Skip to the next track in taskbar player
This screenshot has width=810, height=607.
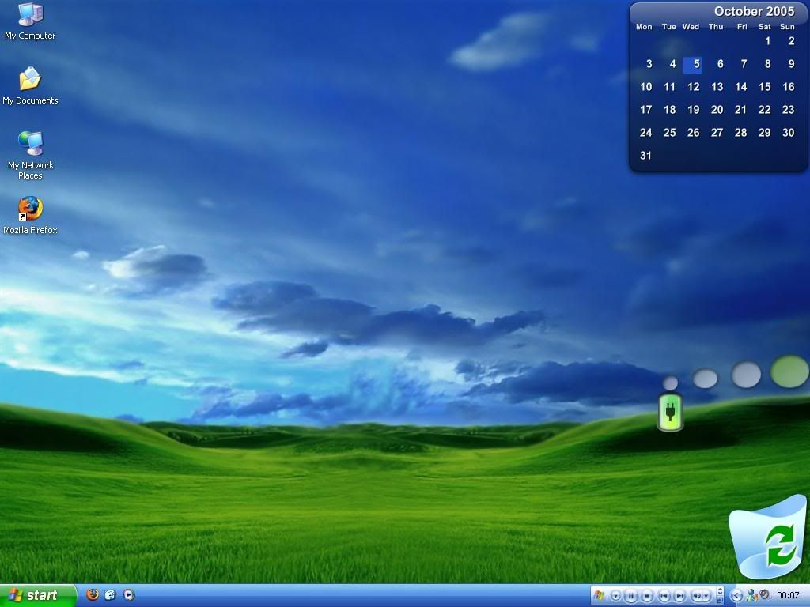679,595
